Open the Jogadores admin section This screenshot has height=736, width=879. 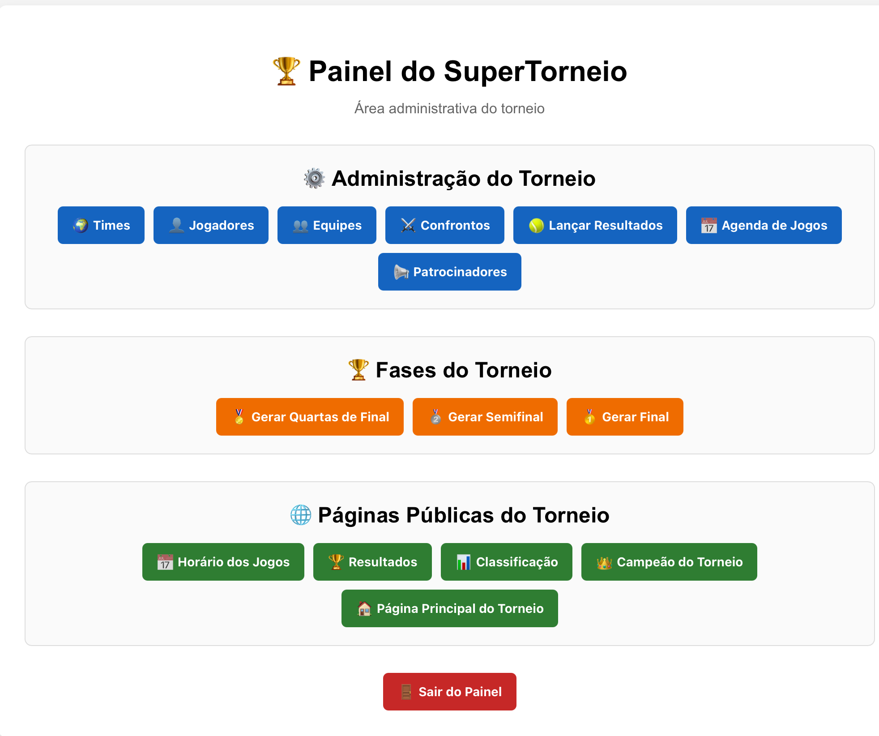(211, 225)
